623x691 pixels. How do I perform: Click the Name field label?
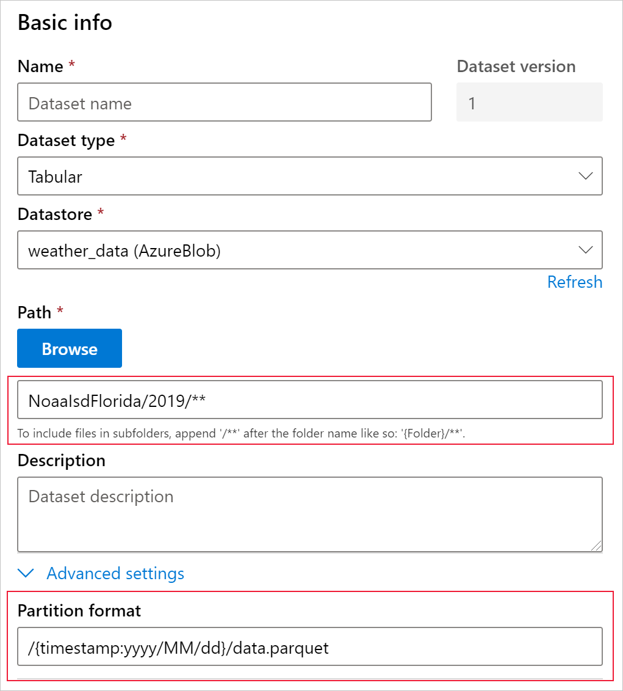click(40, 66)
